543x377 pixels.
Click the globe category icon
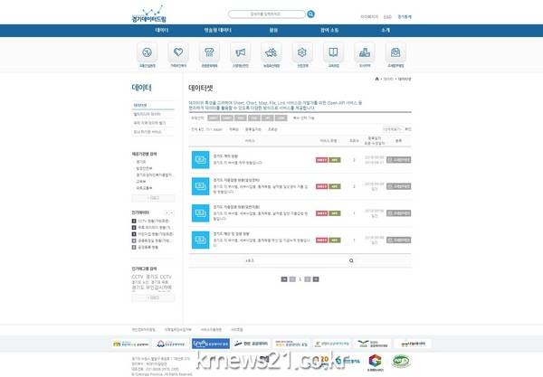(148, 52)
